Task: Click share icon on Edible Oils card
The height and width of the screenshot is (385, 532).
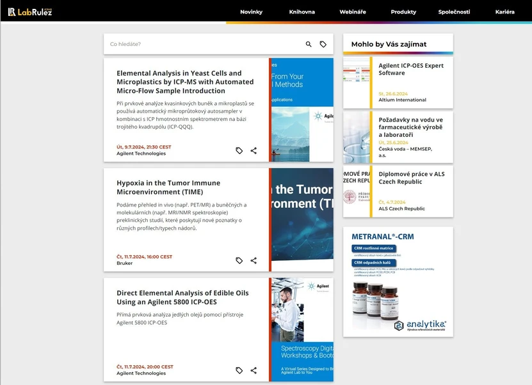Action: coord(254,370)
